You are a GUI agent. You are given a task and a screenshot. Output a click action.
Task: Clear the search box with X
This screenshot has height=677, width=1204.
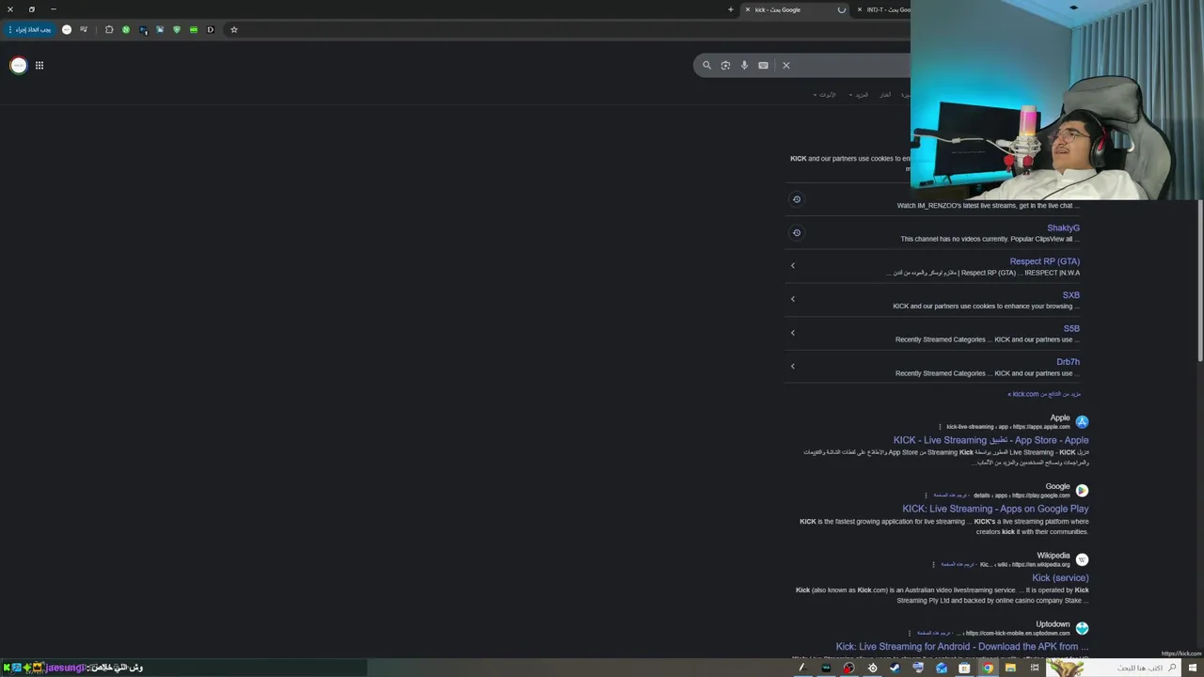786,65
